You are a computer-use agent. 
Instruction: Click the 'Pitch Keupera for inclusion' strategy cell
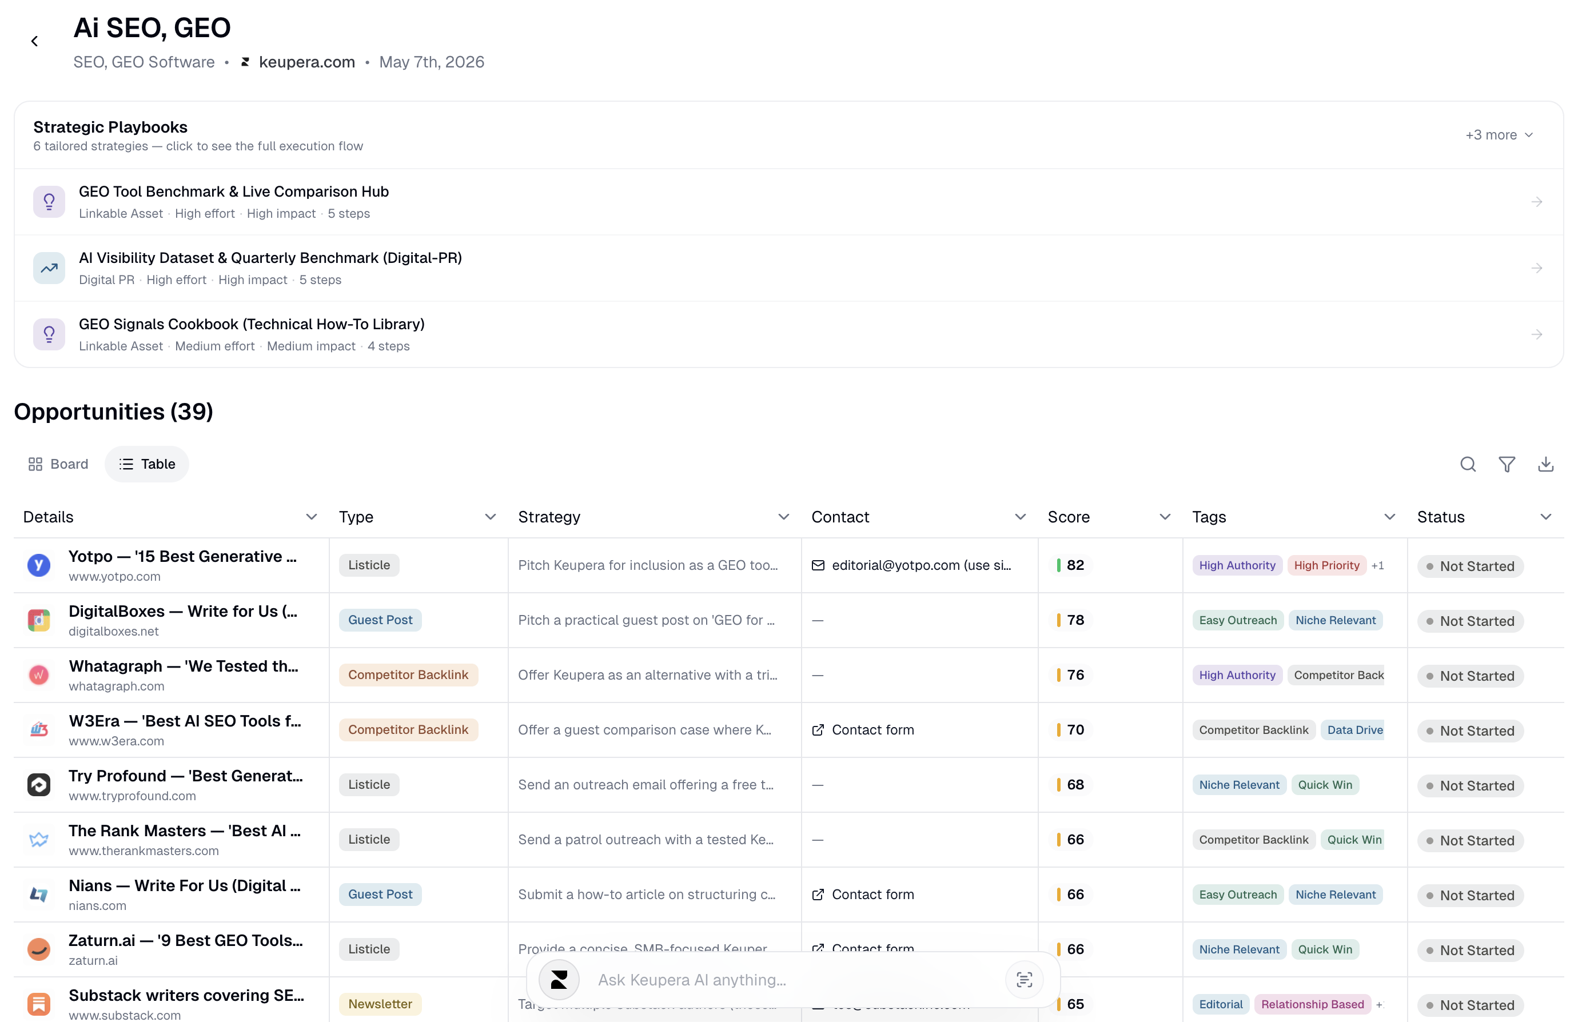point(648,565)
